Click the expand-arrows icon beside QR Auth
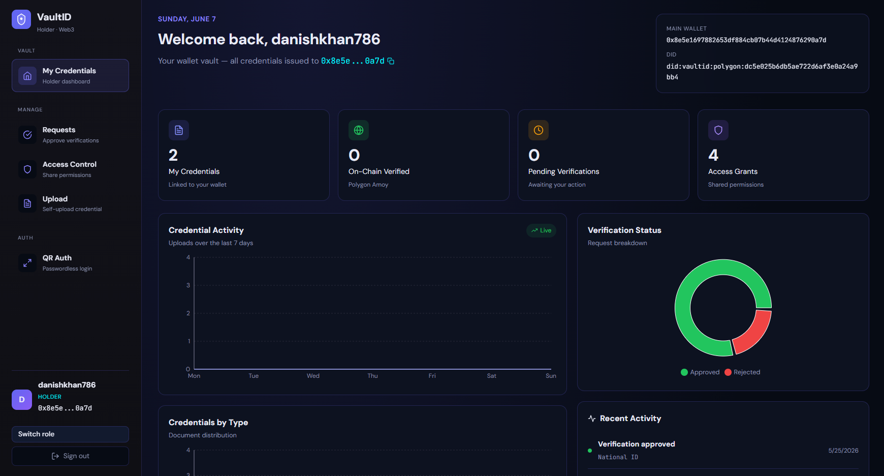The height and width of the screenshot is (476, 884). click(x=27, y=263)
